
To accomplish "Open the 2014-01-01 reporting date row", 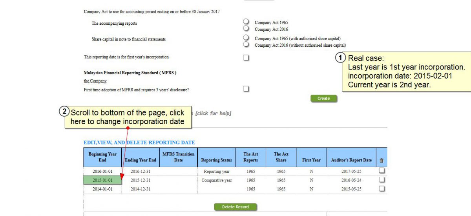I will [102, 189].
